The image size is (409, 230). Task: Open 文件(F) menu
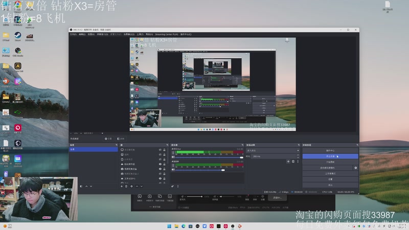[x=73, y=34]
